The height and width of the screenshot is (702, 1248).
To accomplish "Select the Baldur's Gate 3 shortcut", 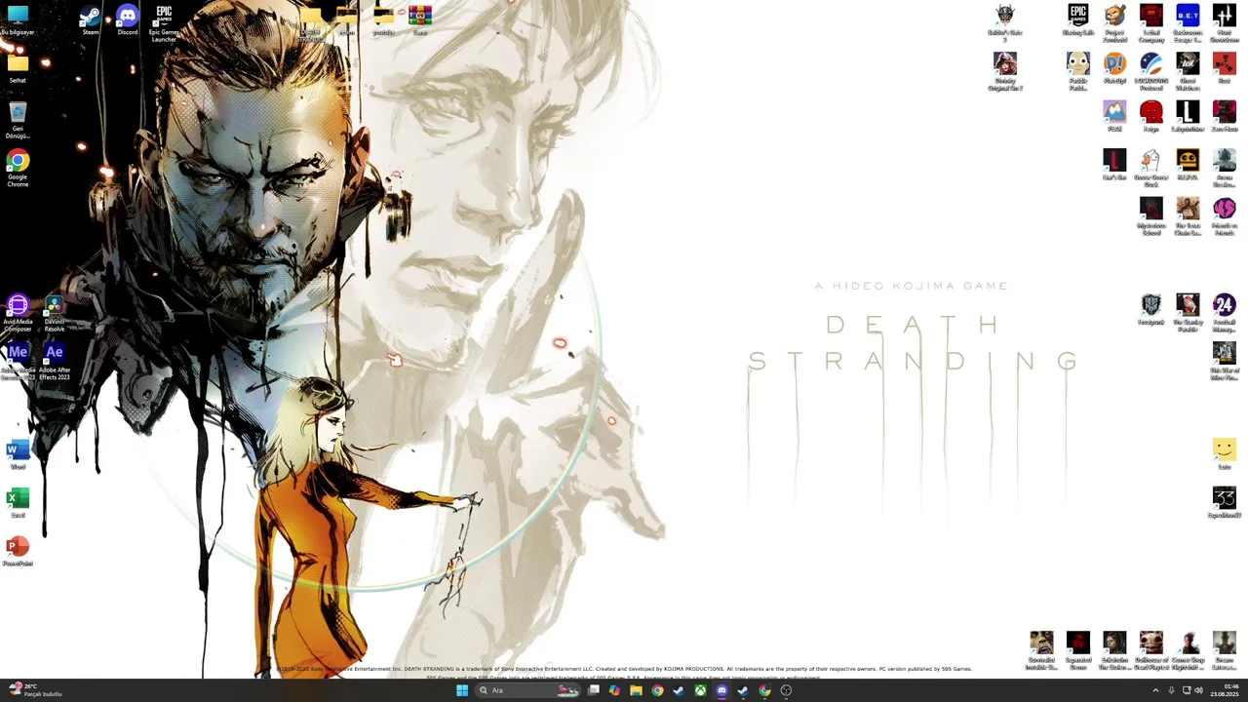I will 1004,23.
